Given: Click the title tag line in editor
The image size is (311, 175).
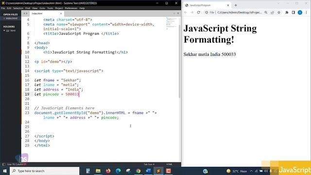Looking at the screenshot, I should pyautogui.click(x=81, y=34).
